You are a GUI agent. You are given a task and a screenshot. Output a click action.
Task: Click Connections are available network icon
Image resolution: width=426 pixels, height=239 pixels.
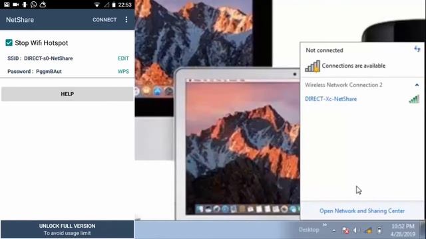tap(312, 66)
